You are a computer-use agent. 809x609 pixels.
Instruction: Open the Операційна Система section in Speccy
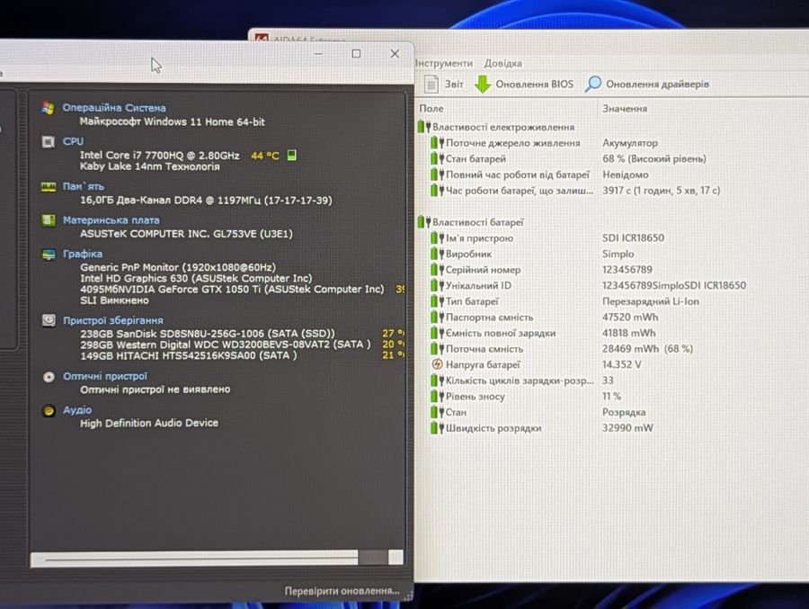114,108
